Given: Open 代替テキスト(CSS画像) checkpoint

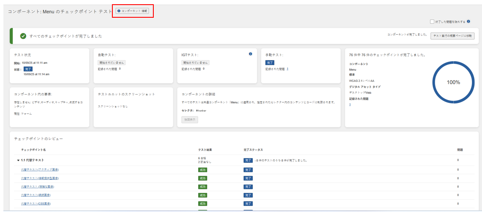Looking at the screenshot, I should (x=36, y=203).
